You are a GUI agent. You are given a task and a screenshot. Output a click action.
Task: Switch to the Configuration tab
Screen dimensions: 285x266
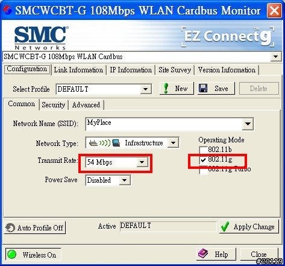[x=27, y=69]
